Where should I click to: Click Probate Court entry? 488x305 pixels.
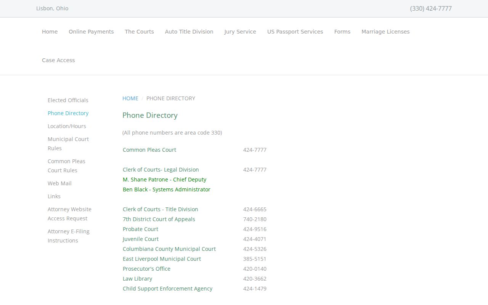click(140, 229)
